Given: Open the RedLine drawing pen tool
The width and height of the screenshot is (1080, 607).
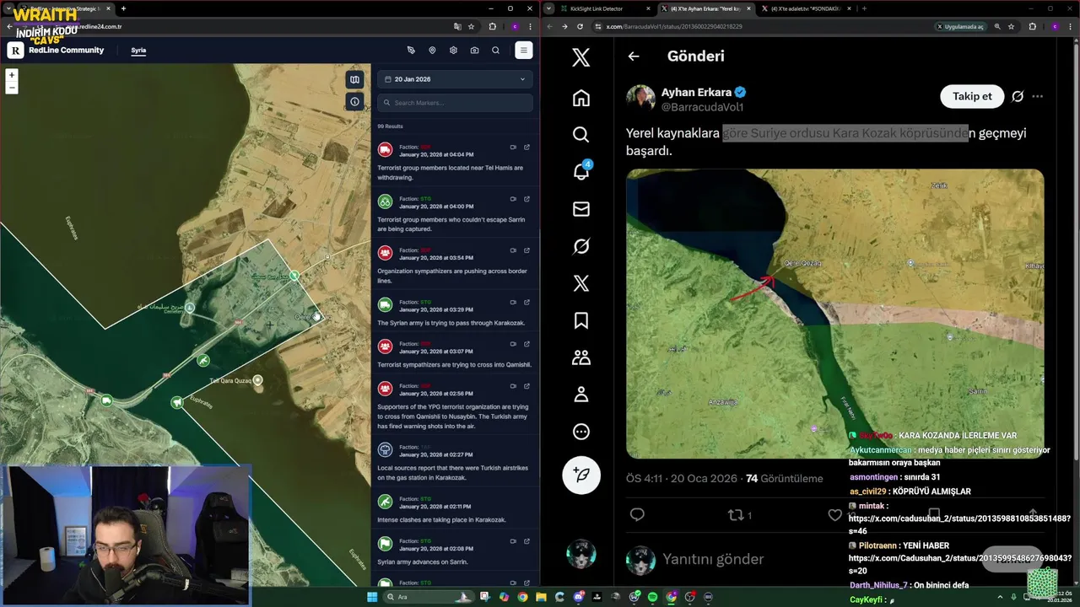Looking at the screenshot, I should (411, 51).
